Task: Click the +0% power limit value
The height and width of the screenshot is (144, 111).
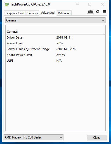Action: 60,43
